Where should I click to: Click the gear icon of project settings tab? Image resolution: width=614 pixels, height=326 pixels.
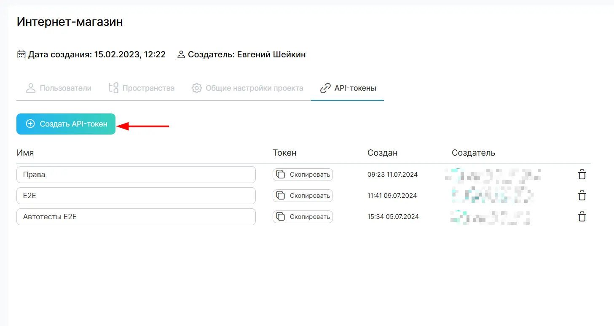(196, 88)
